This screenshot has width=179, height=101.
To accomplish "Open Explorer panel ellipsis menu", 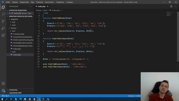I will pyautogui.click(x=30, y=6).
